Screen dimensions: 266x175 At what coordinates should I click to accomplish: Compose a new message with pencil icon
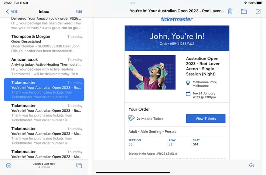coord(258,11)
